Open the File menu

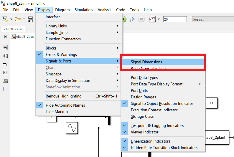pyautogui.click(x=5, y=10)
